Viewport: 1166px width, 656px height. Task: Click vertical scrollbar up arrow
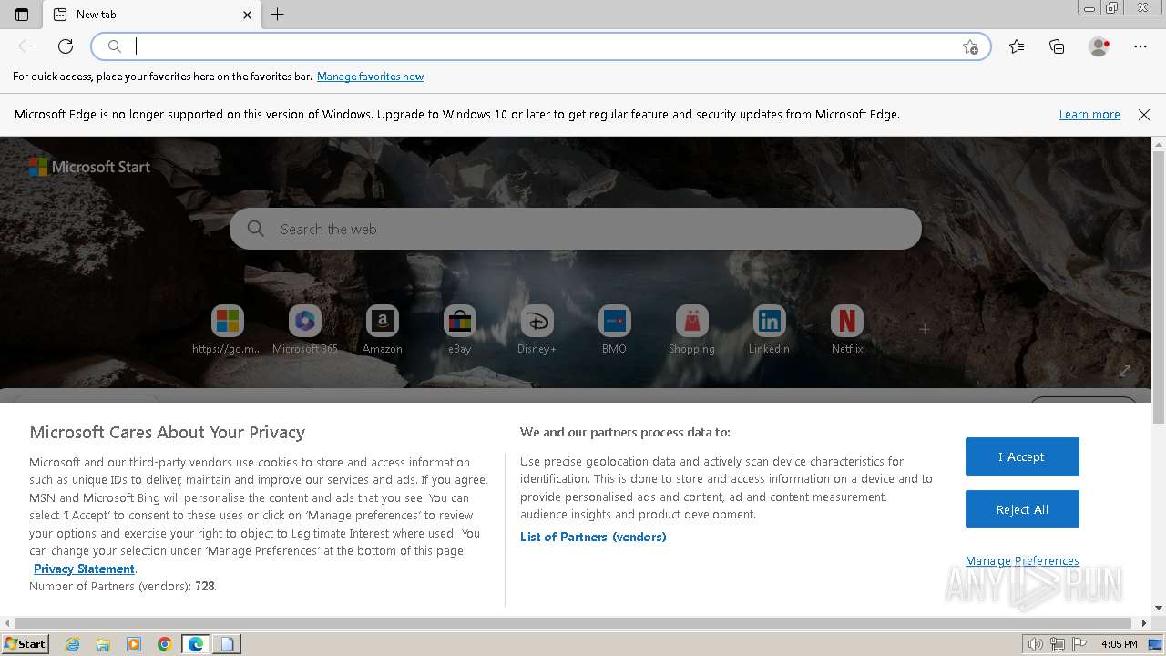(x=1159, y=144)
